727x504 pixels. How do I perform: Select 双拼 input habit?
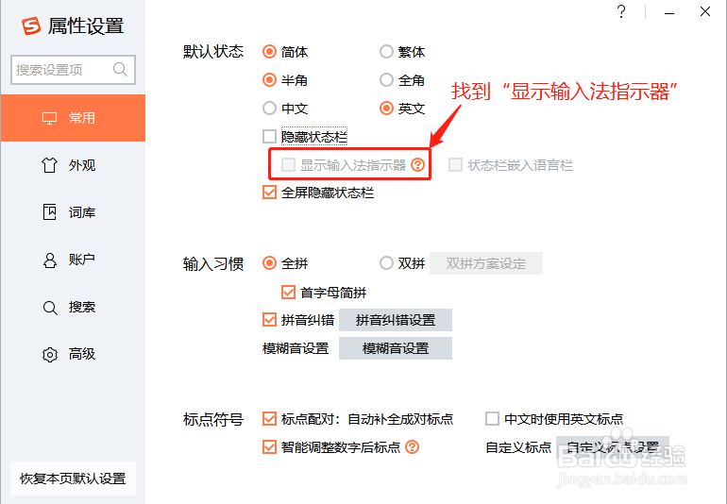(386, 263)
